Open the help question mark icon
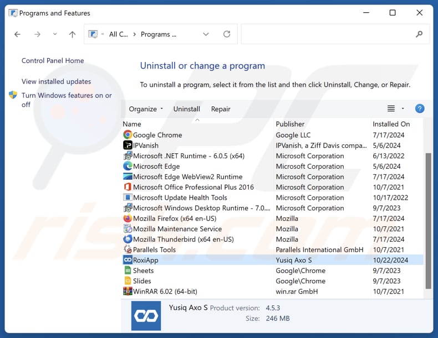The image size is (438, 338). (420, 109)
